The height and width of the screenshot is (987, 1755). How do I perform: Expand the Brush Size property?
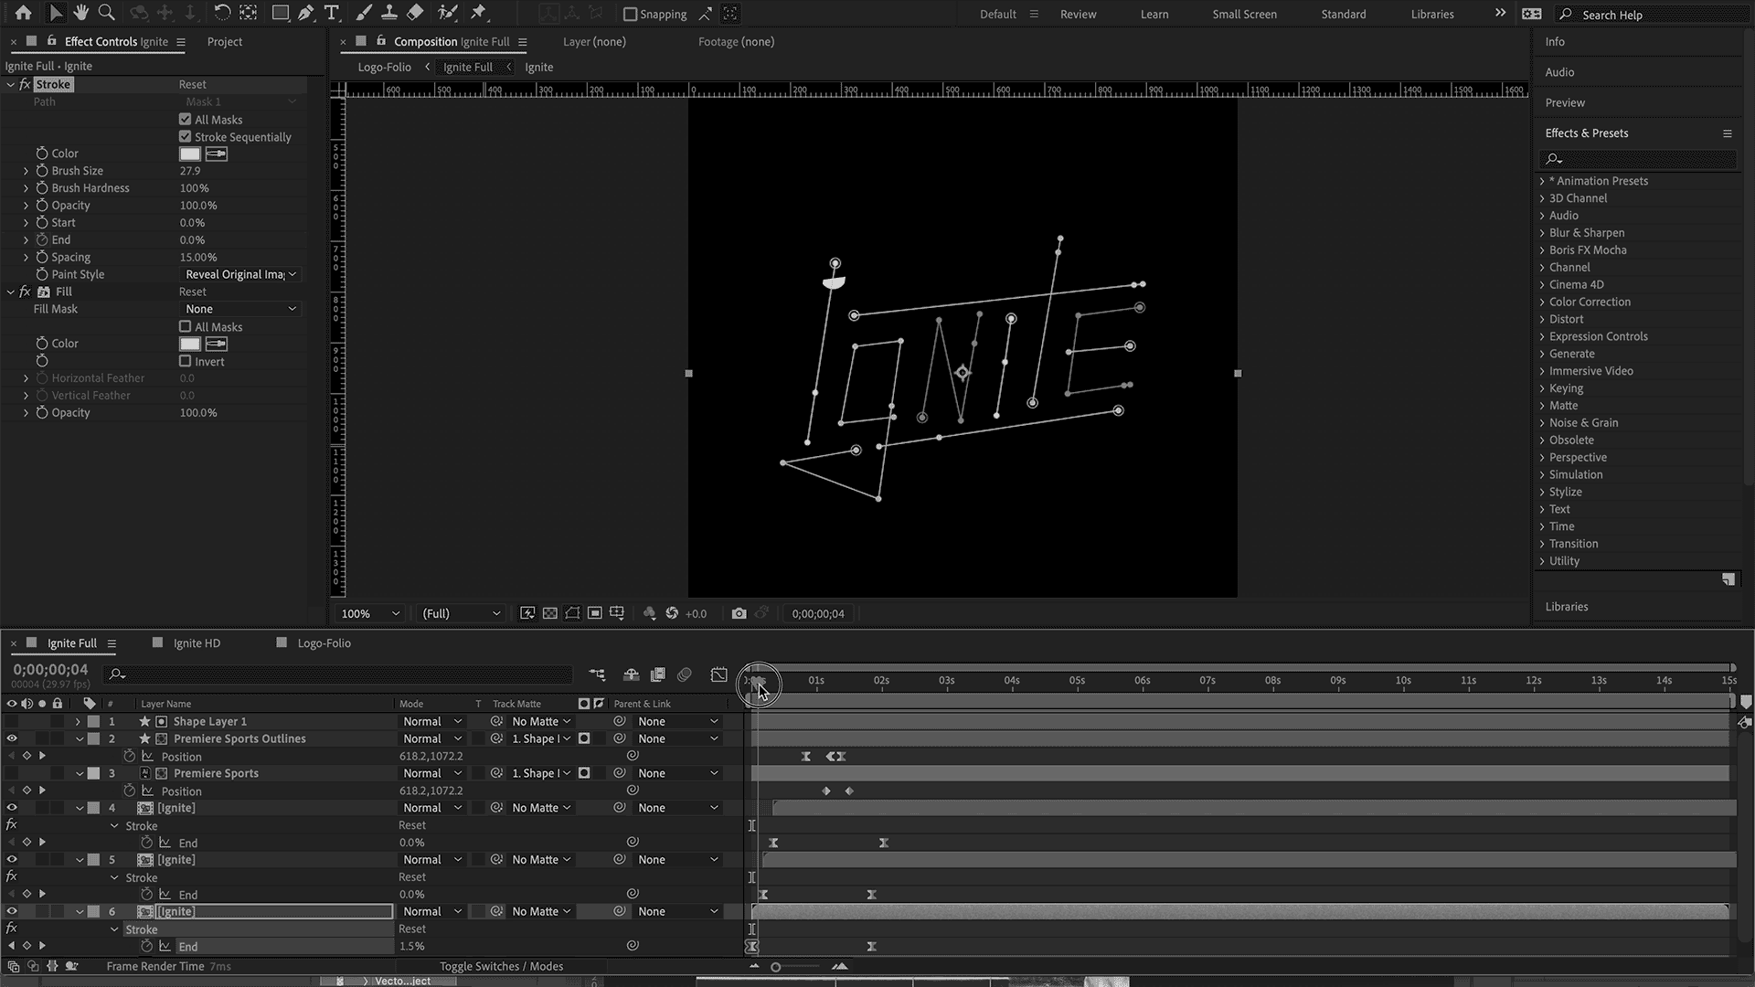pyautogui.click(x=26, y=171)
